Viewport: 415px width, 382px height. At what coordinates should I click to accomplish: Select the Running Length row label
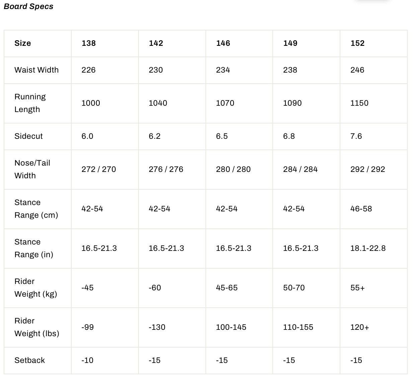(30, 103)
